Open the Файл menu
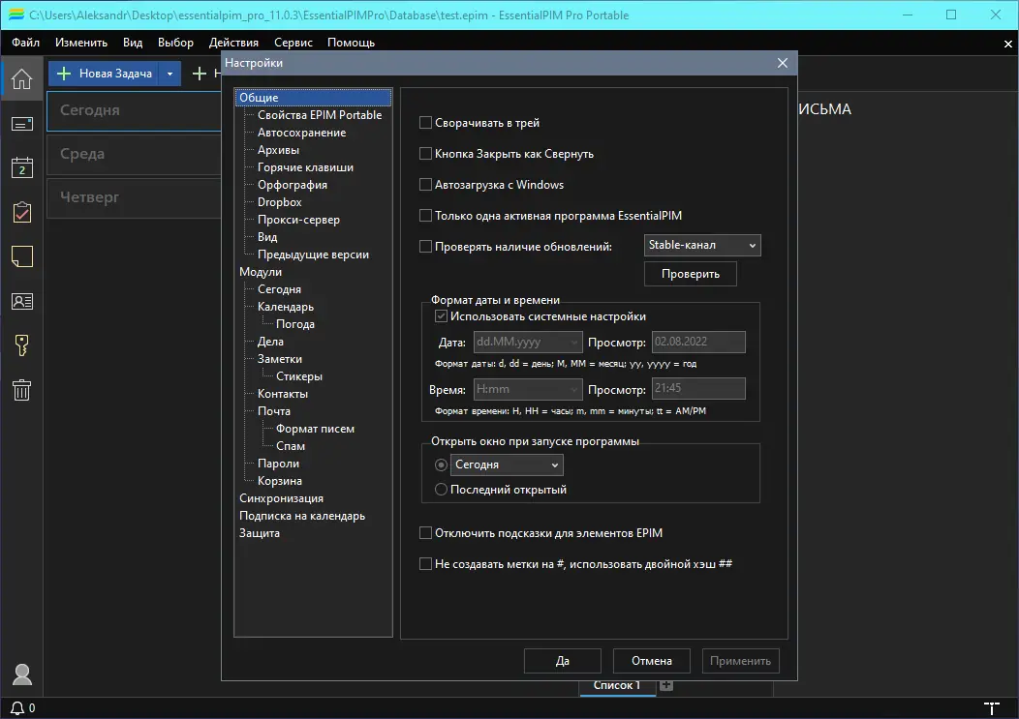The width and height of the screenshot is (1019, 719). pyautogui.click(x=25, y=43)
